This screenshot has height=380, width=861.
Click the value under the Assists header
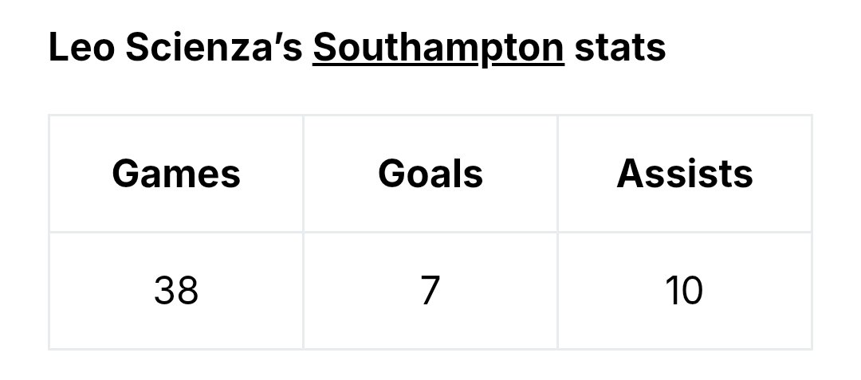click(x=685, y=291)
